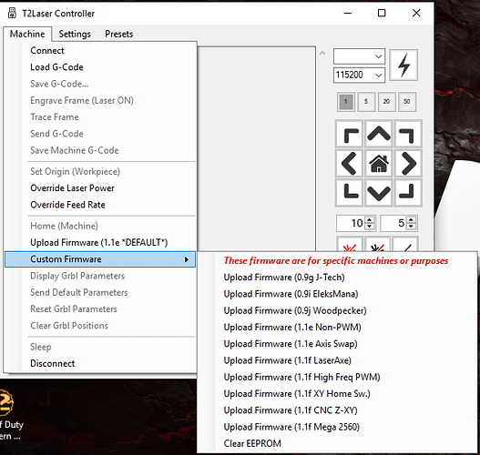480x455 pixels.
Task: Click Save G-Code... entry
Action: click(x=100, y=84)
